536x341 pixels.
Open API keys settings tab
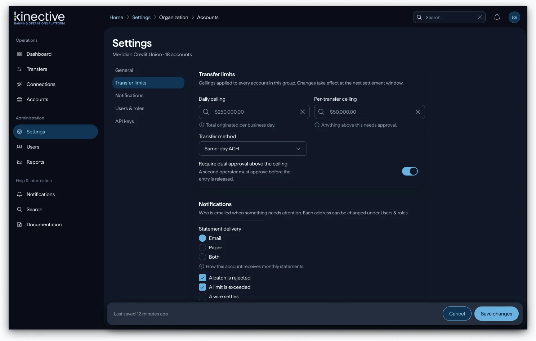pyautogui.click(x=148, y=121)
